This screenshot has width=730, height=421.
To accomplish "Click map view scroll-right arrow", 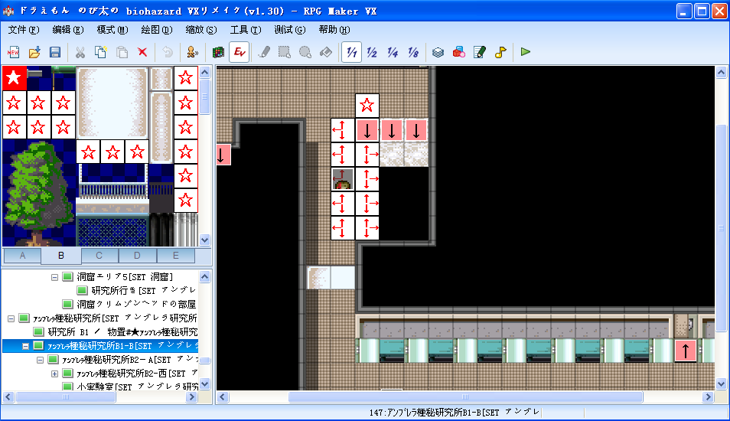I will click(708, 397).
